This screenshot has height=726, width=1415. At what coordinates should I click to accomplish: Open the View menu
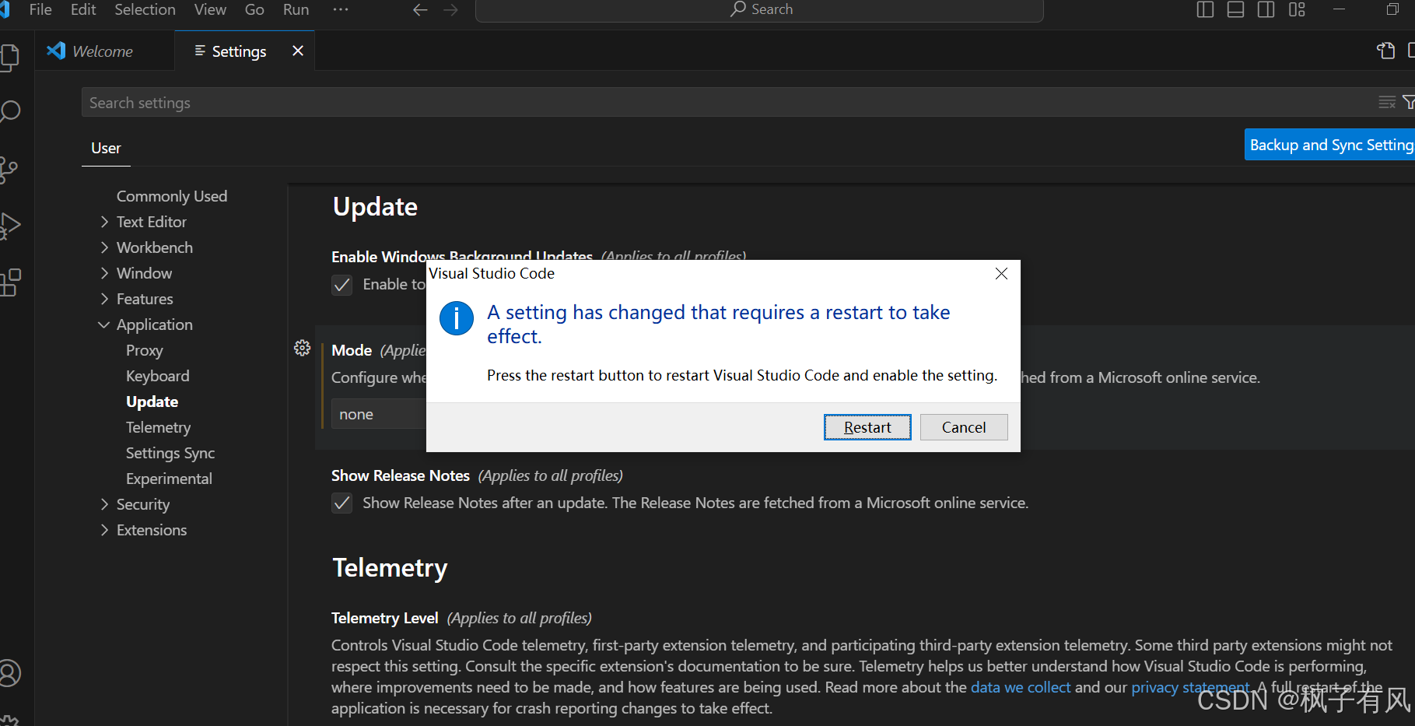tap(210, 9)
